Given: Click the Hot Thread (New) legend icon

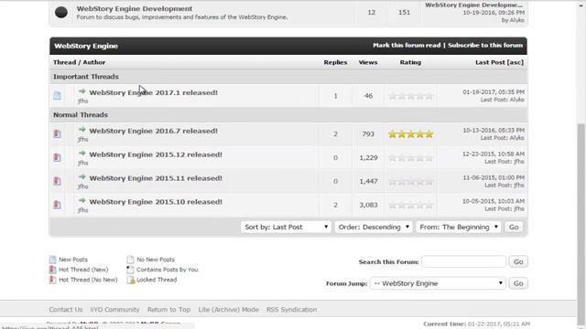Looking at the screenshot, I should coord(53,270).
